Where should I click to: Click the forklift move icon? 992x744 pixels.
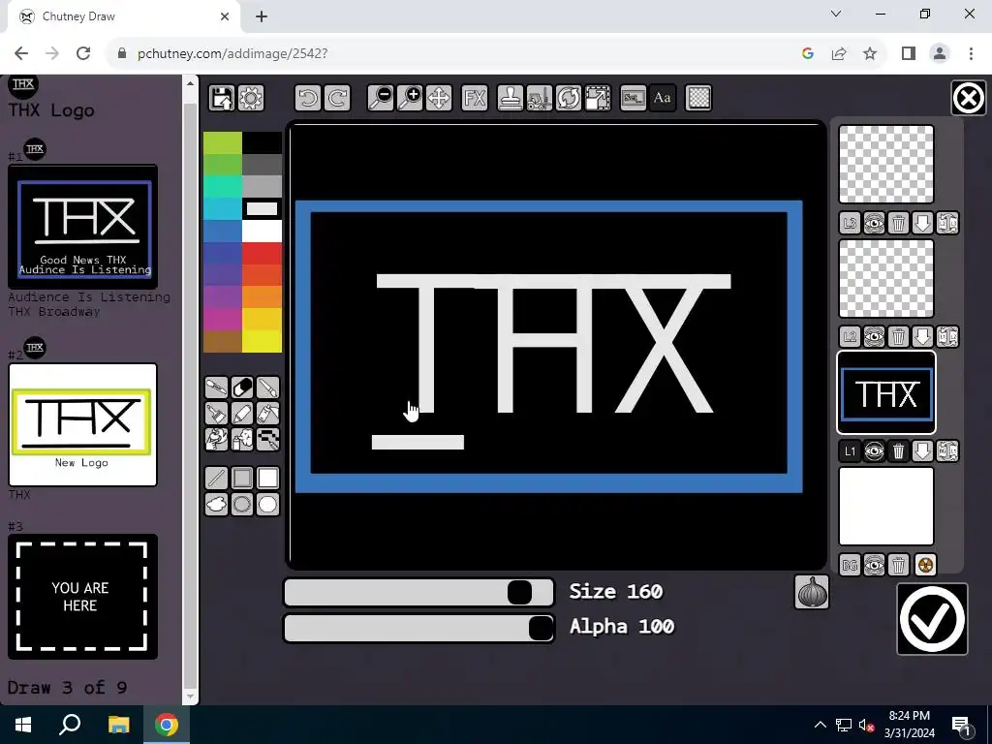tap(539, 98)
